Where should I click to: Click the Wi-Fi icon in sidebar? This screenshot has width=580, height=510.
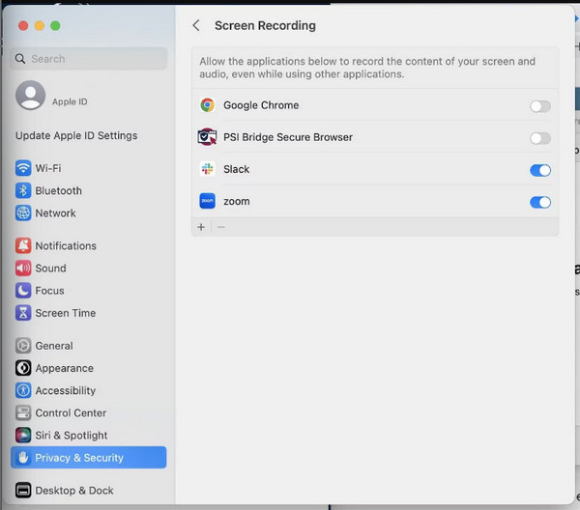coord(23,168)
